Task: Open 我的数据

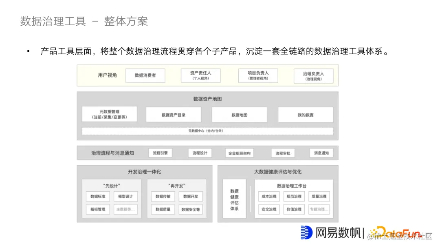Action: [x=305, y=115]
